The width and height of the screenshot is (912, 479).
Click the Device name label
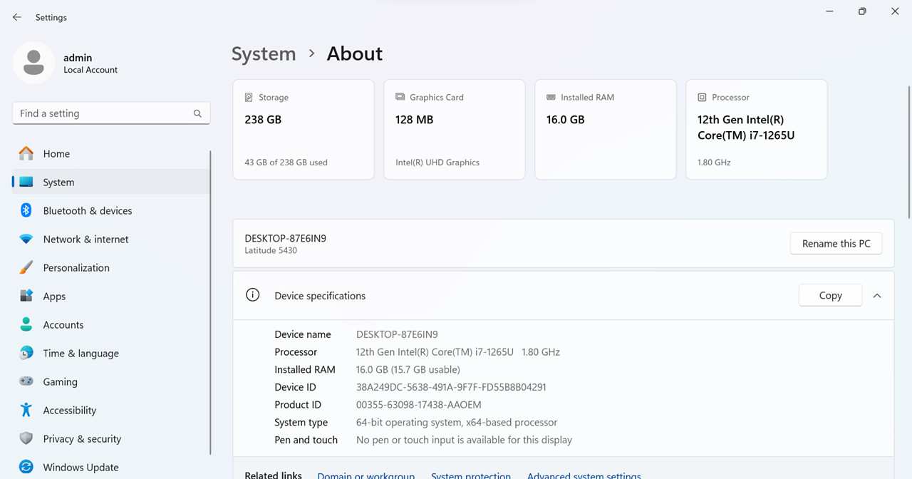[x=303, y=334]
